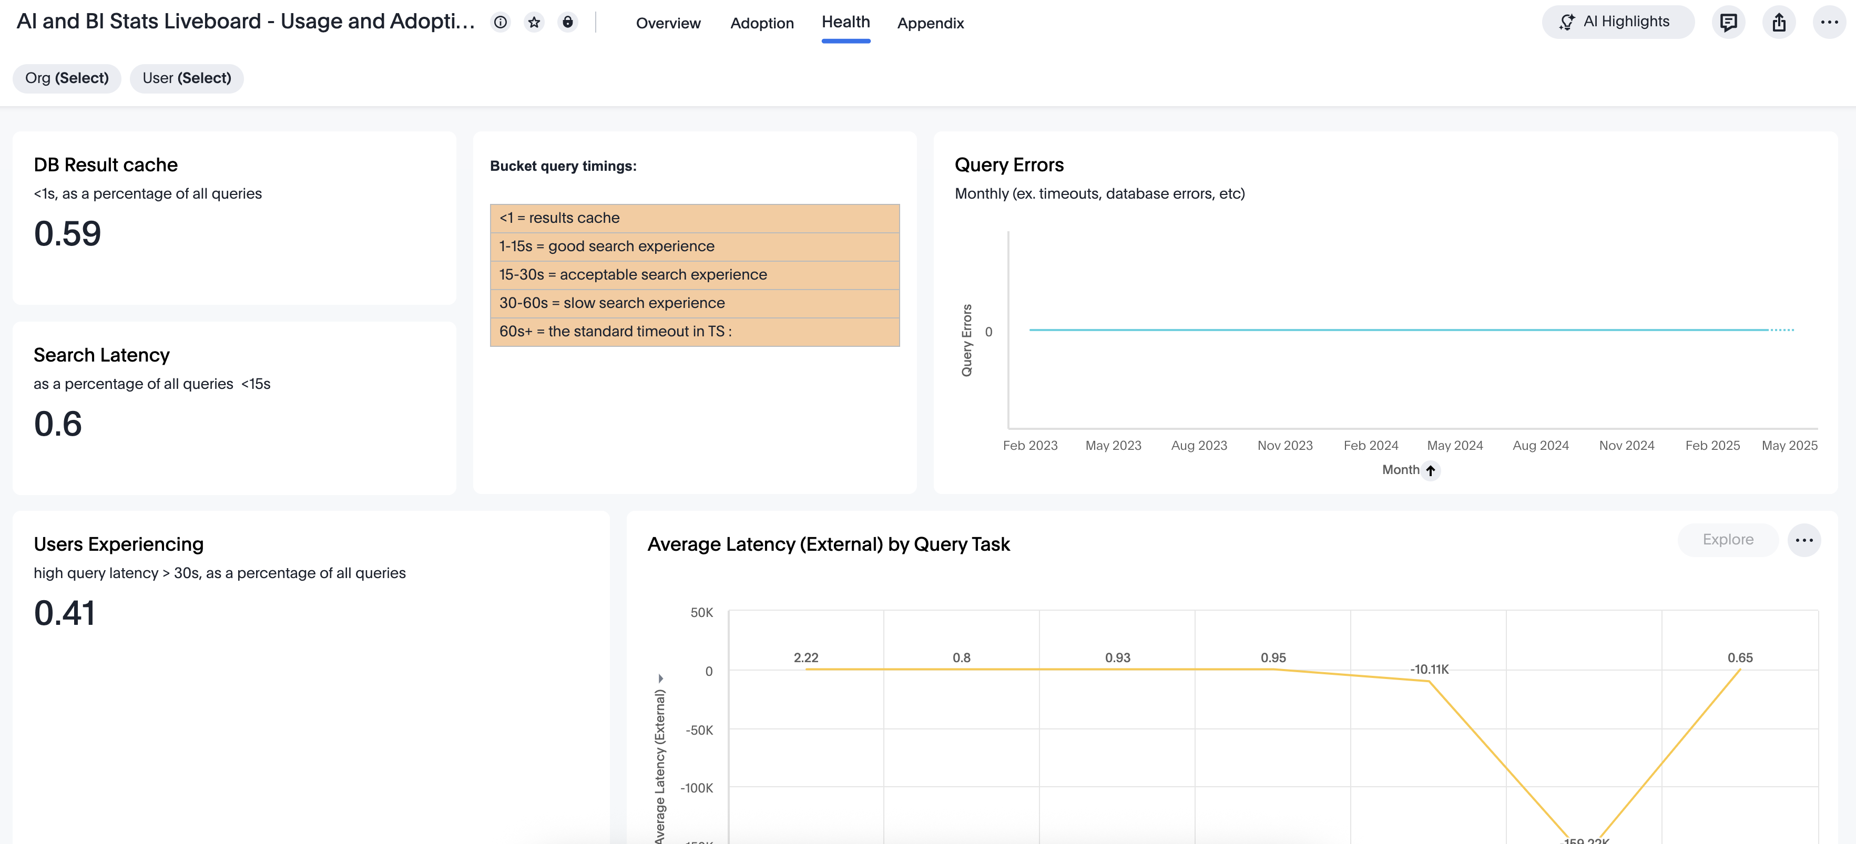This screenshot has height=844, width=1856.
Task: Click the DB Result cache value 0.59
Action: (x=68, y=234)
